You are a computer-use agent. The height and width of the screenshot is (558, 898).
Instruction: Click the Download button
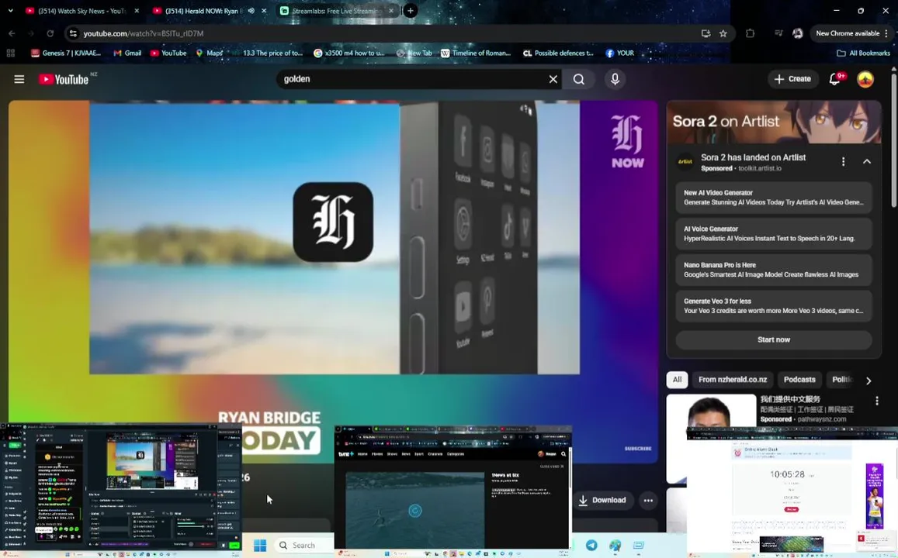pos(602,500)
